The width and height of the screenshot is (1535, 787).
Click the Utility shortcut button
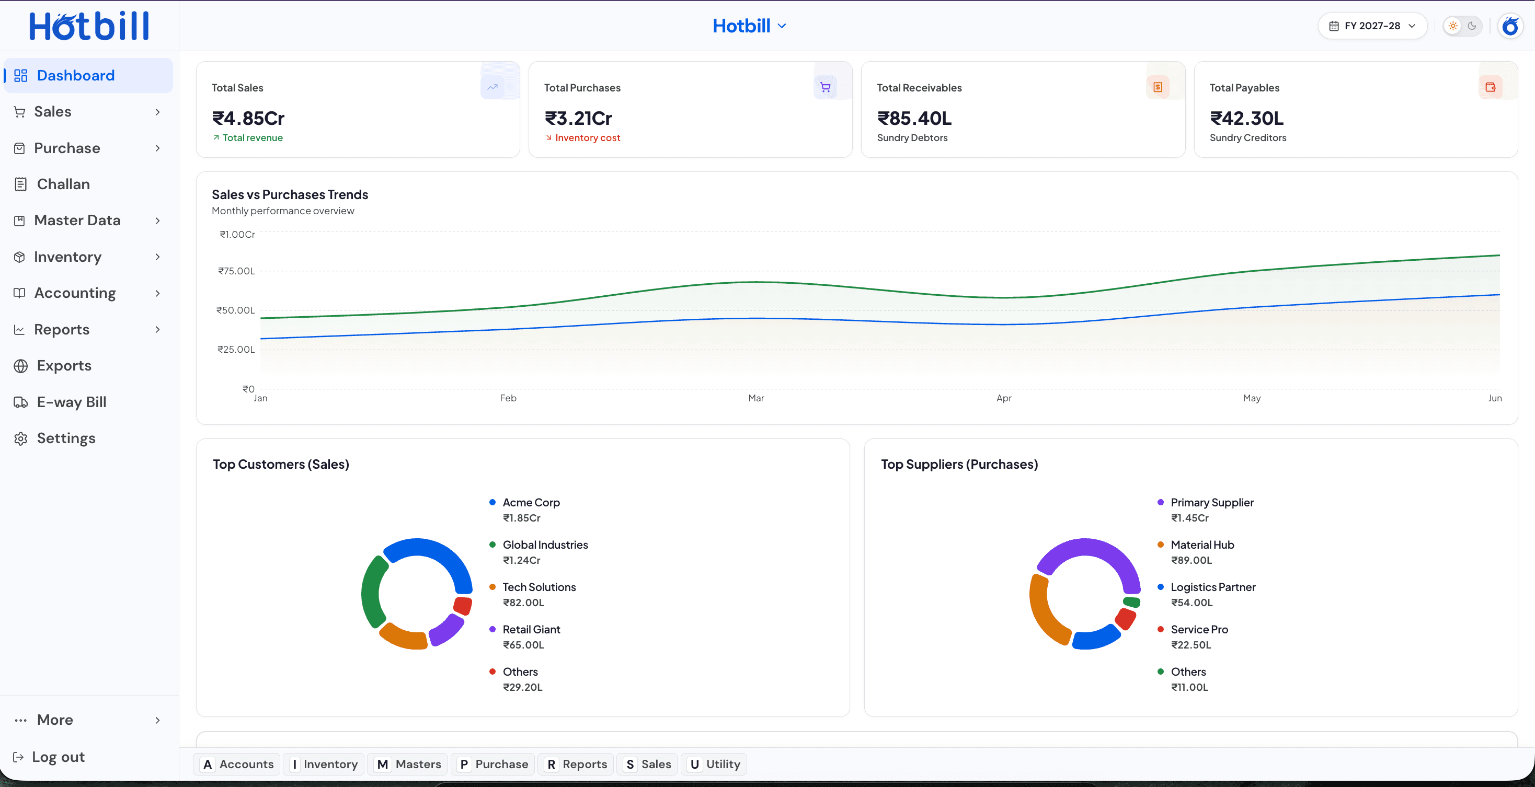(x=714, y=765)
